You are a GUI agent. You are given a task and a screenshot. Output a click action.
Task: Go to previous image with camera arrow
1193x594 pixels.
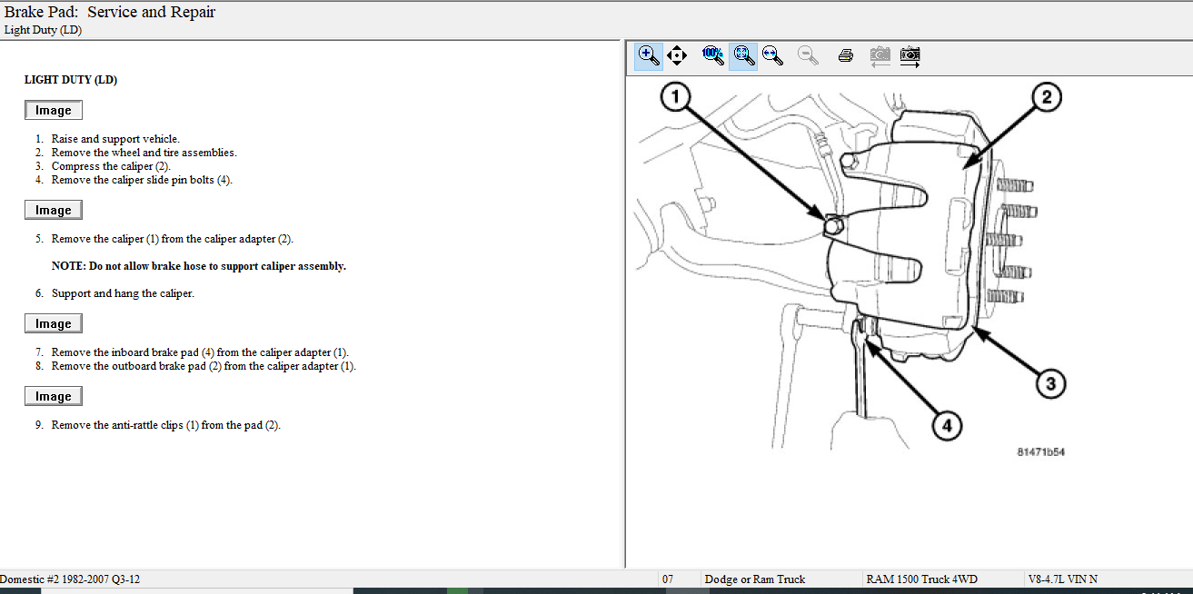(880, 55)
